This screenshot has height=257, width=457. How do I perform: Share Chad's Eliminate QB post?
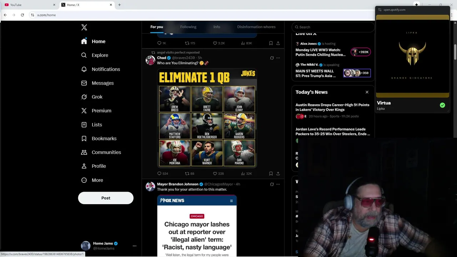tap(278, 173)
